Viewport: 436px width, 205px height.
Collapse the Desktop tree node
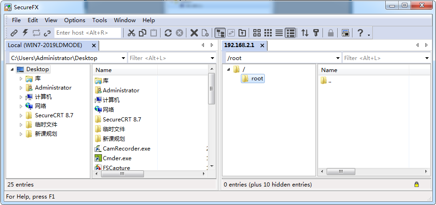click(12, 69)
